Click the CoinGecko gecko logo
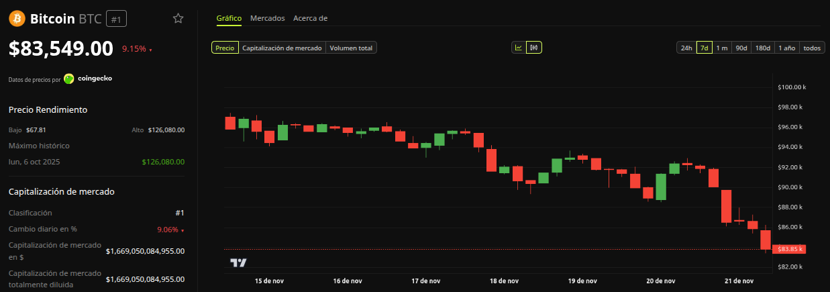Viewport: 830px width, 292px height. point(69,79)
